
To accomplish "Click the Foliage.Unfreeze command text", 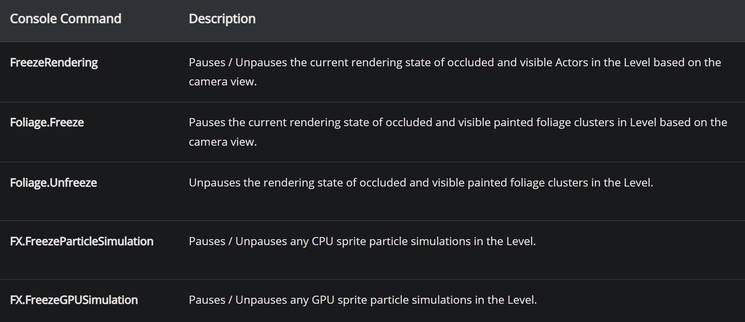I will tap(54, 183).
